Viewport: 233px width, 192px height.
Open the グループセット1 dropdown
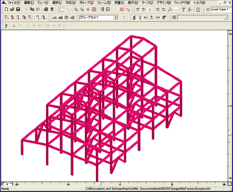pos(116,17)
